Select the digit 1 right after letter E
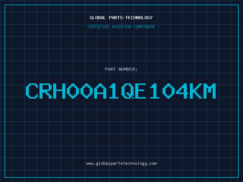Viewport: 243px width, 182px height. [155, 91]
